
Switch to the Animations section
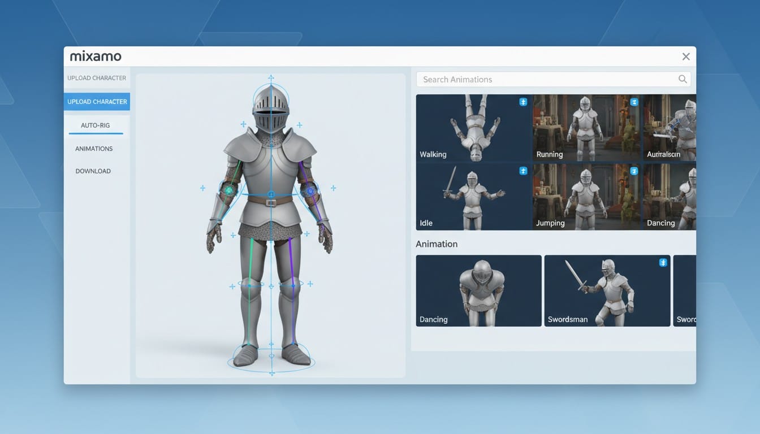(94, 149)
